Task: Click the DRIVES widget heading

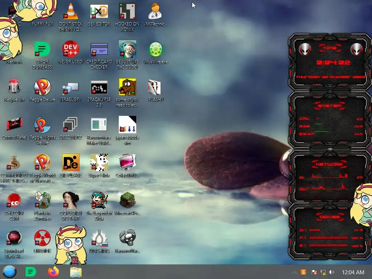Action: point(329,217)
